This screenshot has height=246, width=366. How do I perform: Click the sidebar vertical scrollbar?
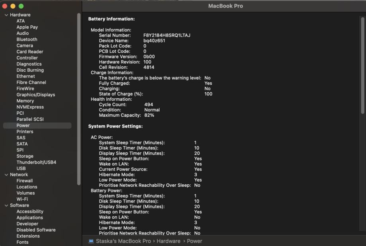tap(79, 99)
